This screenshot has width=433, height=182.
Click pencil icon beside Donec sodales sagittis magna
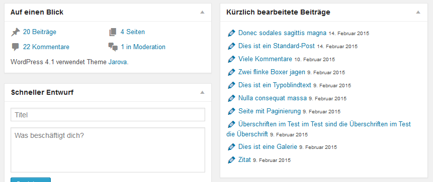[231, 33]
